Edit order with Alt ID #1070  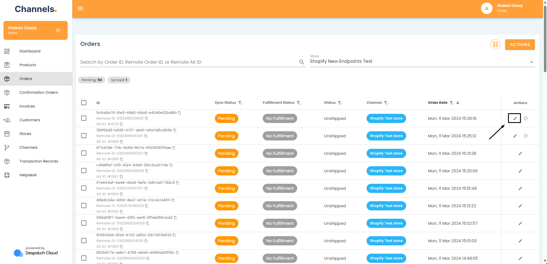(515, 118)
